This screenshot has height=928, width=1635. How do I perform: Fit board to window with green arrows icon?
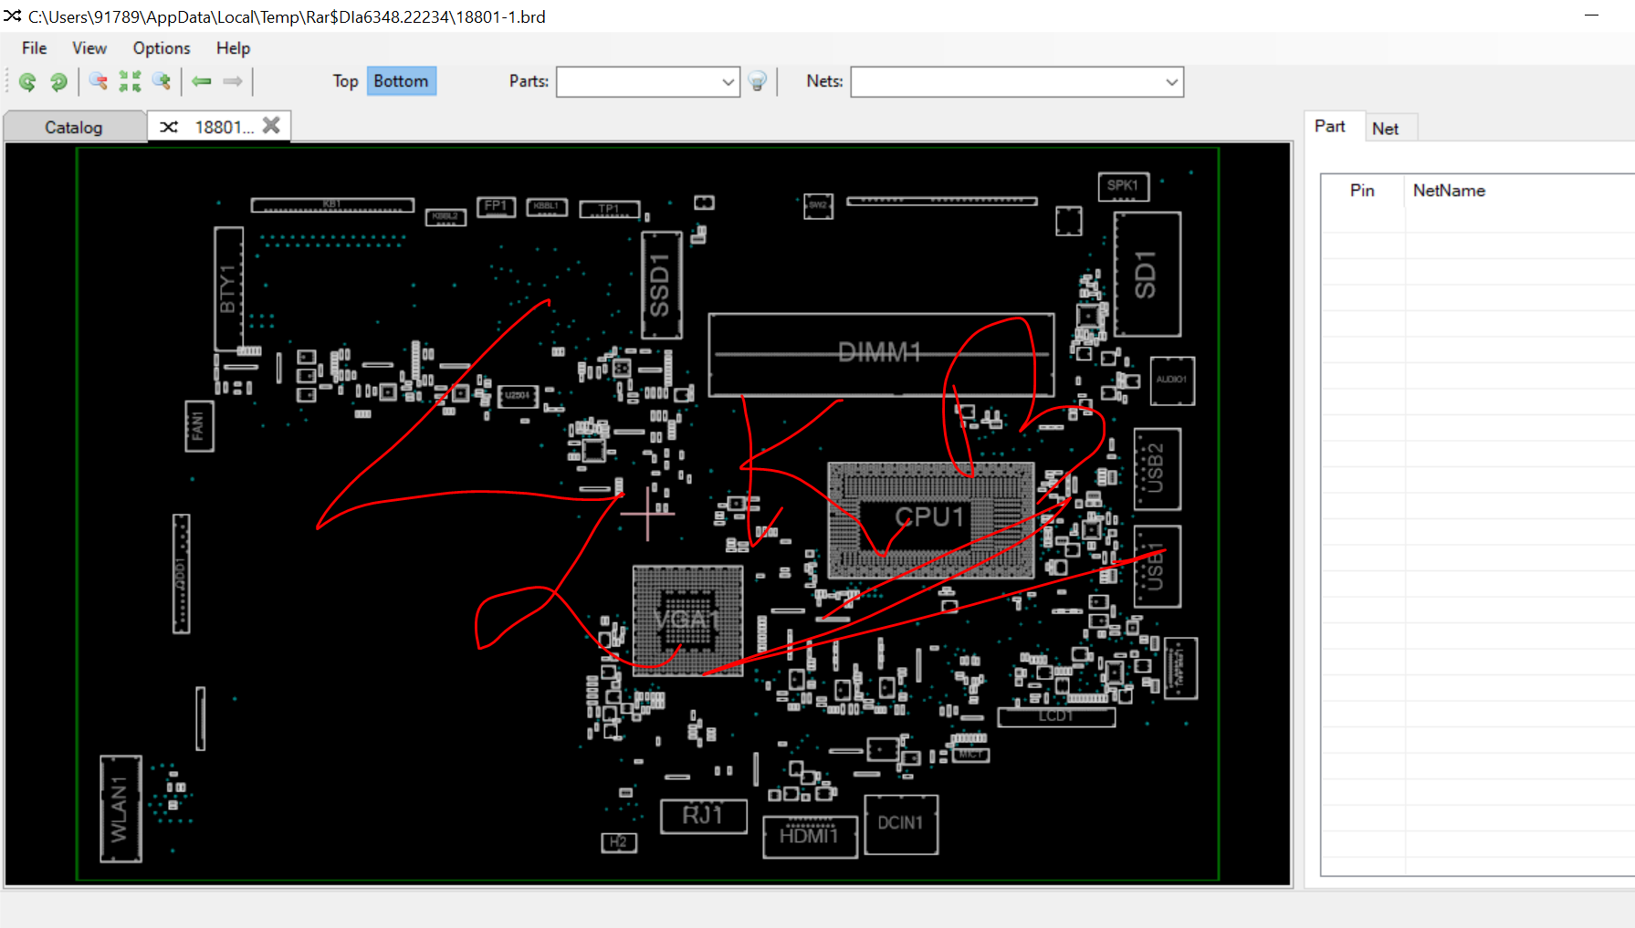pyautogui.click(x=130, y=82)
